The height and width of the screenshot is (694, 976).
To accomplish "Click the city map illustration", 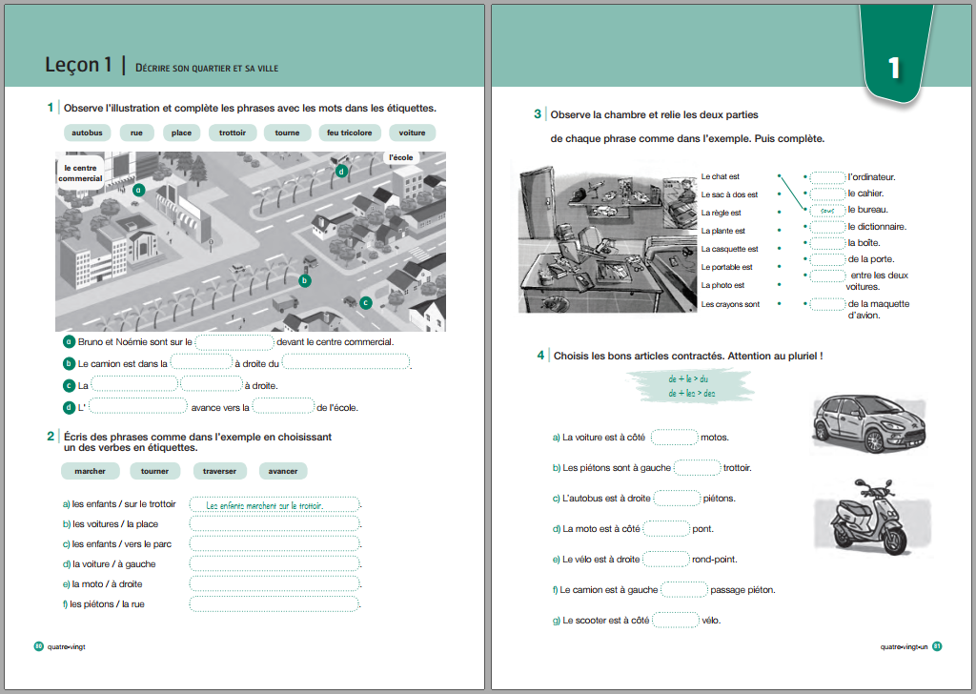I will coord(251,241).
